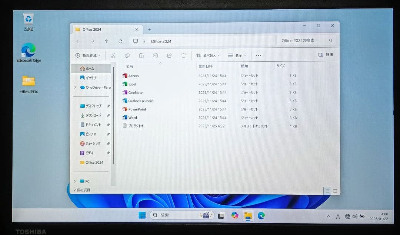Click the Paste icon on the toolbar
The width and height of the screenshot is (400, 235).
[x=141, y=55]
